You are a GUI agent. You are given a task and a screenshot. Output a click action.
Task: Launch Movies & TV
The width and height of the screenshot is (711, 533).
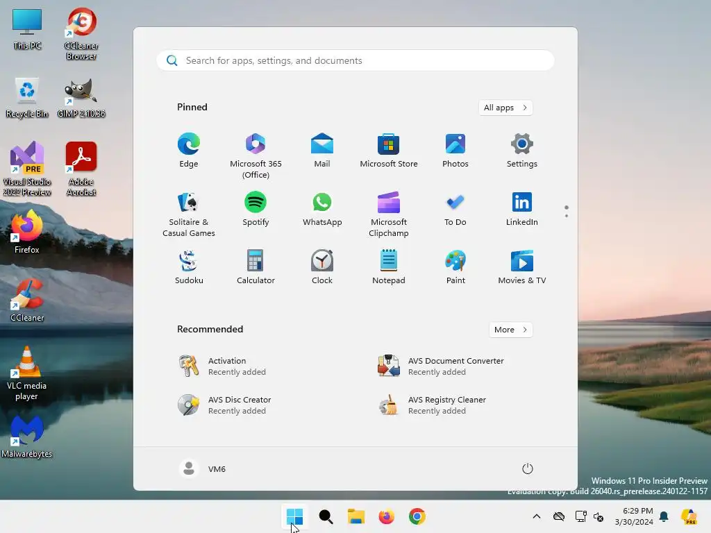(522, 267)
